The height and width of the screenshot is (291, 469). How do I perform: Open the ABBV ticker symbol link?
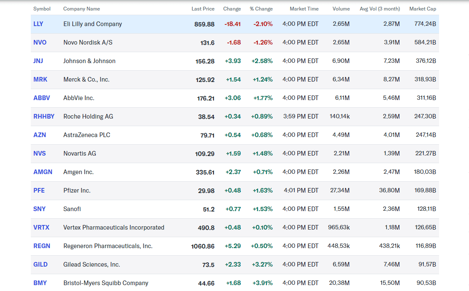[42, 98]
